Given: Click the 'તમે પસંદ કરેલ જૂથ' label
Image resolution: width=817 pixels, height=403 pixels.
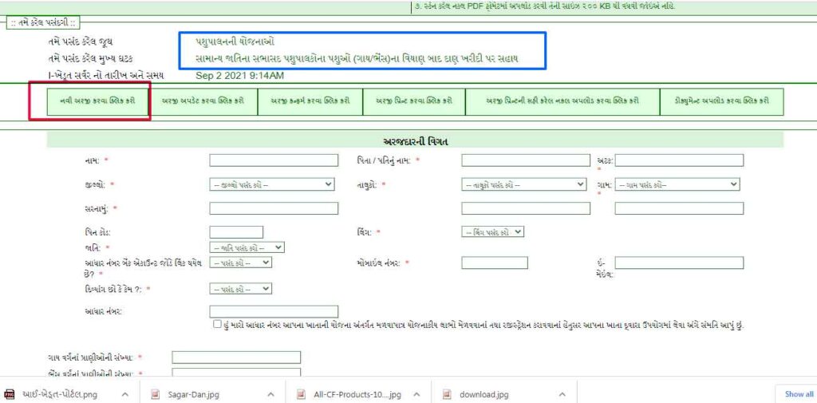Looking at the screenshot, I should [x=79, y=41].
